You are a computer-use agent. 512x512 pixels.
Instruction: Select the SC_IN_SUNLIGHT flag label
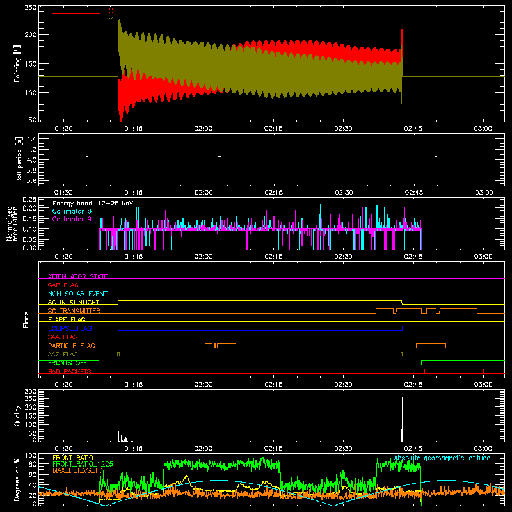coord(74,302)
